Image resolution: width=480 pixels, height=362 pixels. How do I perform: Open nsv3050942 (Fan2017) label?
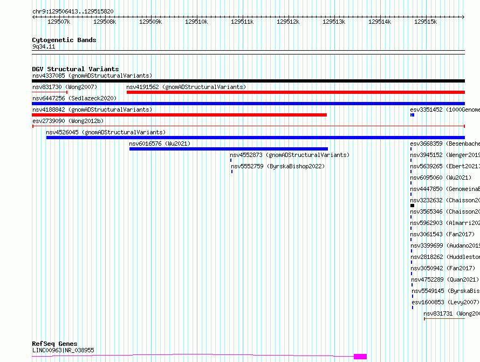[443, 268]
